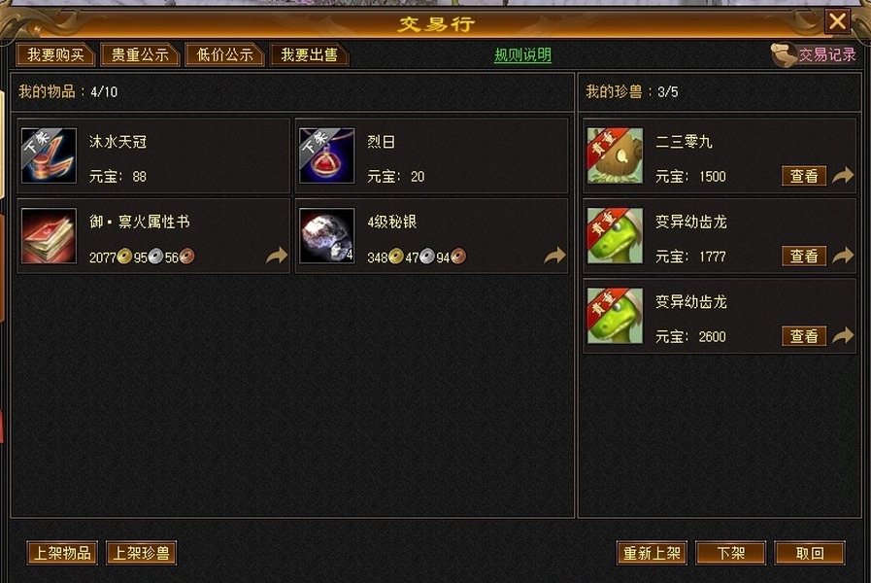Open 交易记录 scroll icon
The image size is (871, 583).
785,54
